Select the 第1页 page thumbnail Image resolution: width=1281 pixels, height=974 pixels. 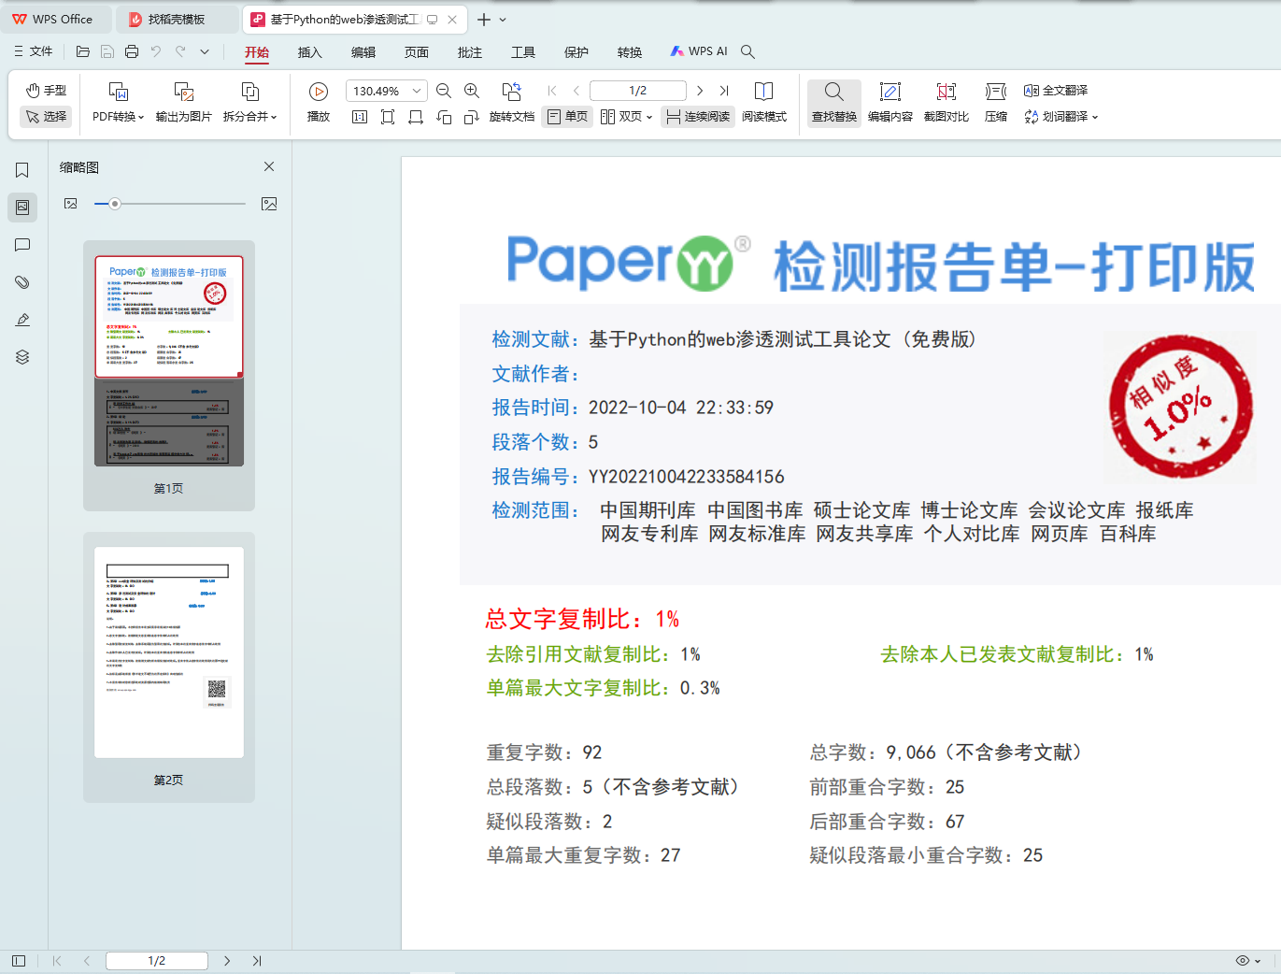tap(169, 376)
